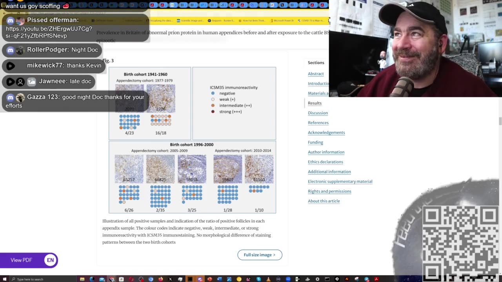Launch Microsoft Edge from the taskbar
The height and width of the screenshot is (282, 502).
[92, 279]
